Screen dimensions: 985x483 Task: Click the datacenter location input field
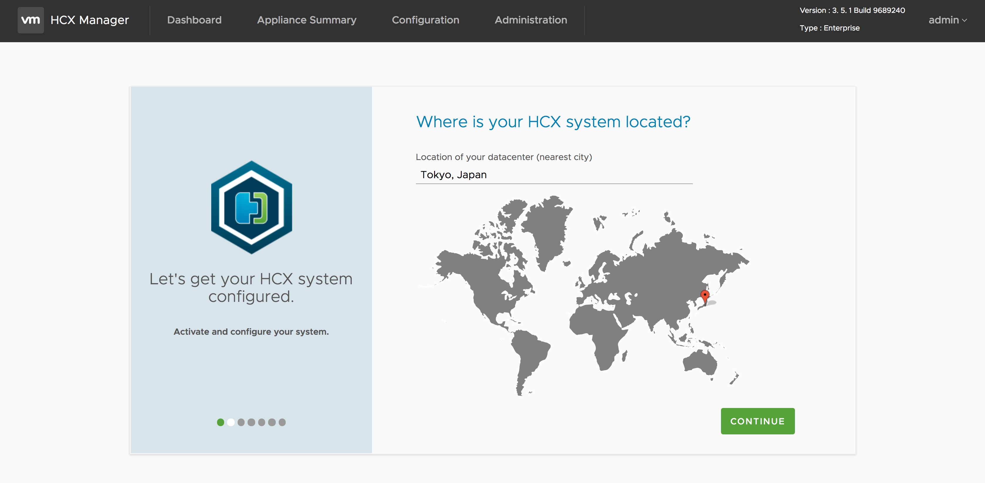click(554, 175)
